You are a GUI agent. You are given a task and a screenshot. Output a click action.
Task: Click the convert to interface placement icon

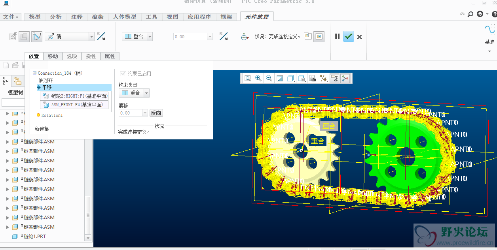tap(13, 36)
